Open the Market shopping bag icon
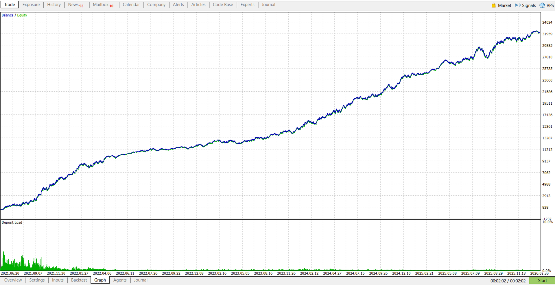Screen dimensions: 555x285 pyautogui.click(x=493, y=5)
